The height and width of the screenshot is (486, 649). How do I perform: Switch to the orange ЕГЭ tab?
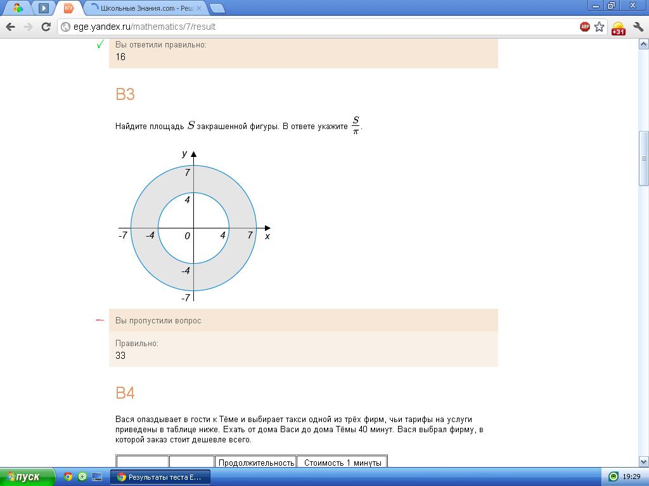click(x=68, y=8)
